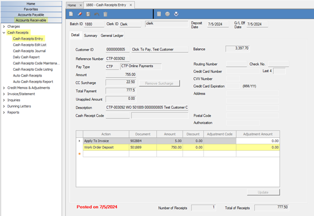Expand the Reports node
The image size is (314, 216).
tap(4, 112)
